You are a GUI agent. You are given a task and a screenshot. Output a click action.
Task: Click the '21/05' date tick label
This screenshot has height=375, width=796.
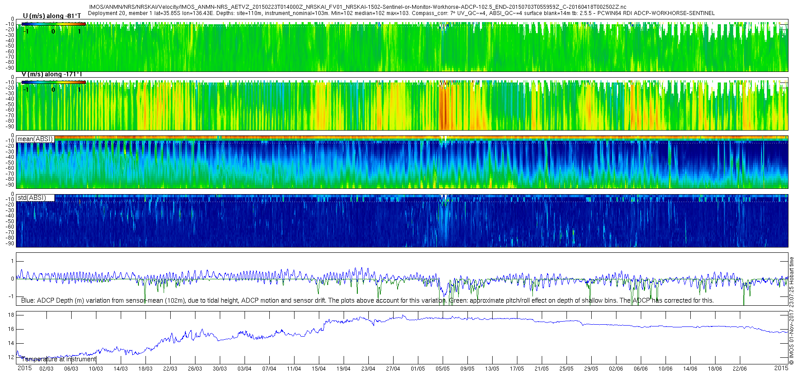[542, 369]
